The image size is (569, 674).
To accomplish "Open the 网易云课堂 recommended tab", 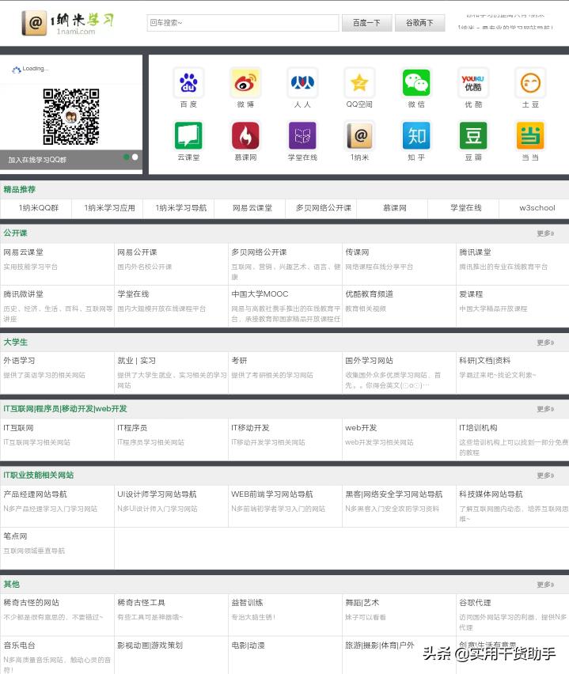I will (x=252, y=208).
